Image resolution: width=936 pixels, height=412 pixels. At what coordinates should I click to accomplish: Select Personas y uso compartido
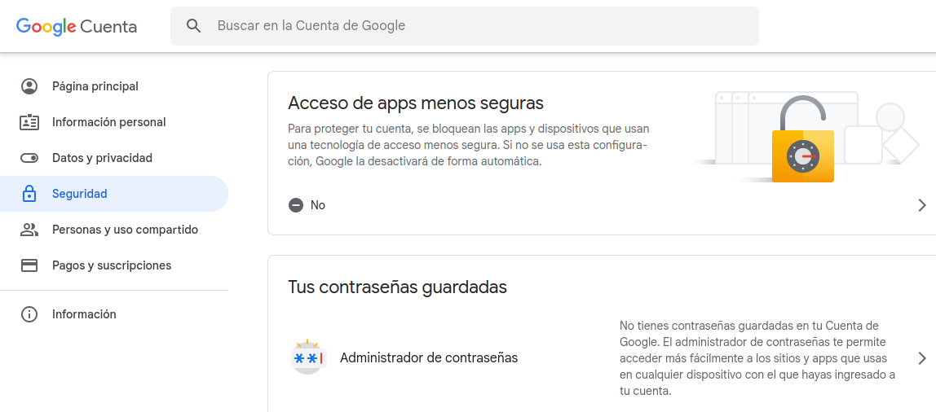125,230
